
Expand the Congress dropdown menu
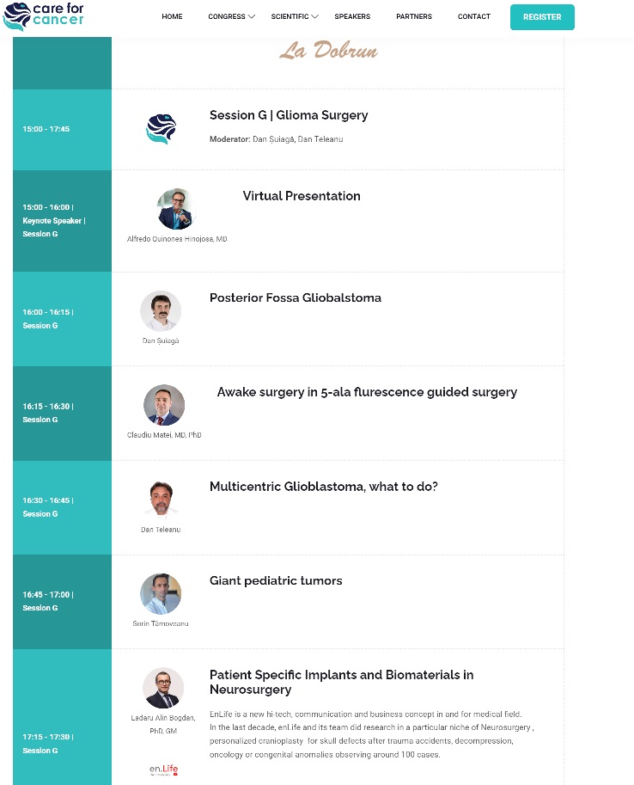pyautogui.click(x=232, y=16)
